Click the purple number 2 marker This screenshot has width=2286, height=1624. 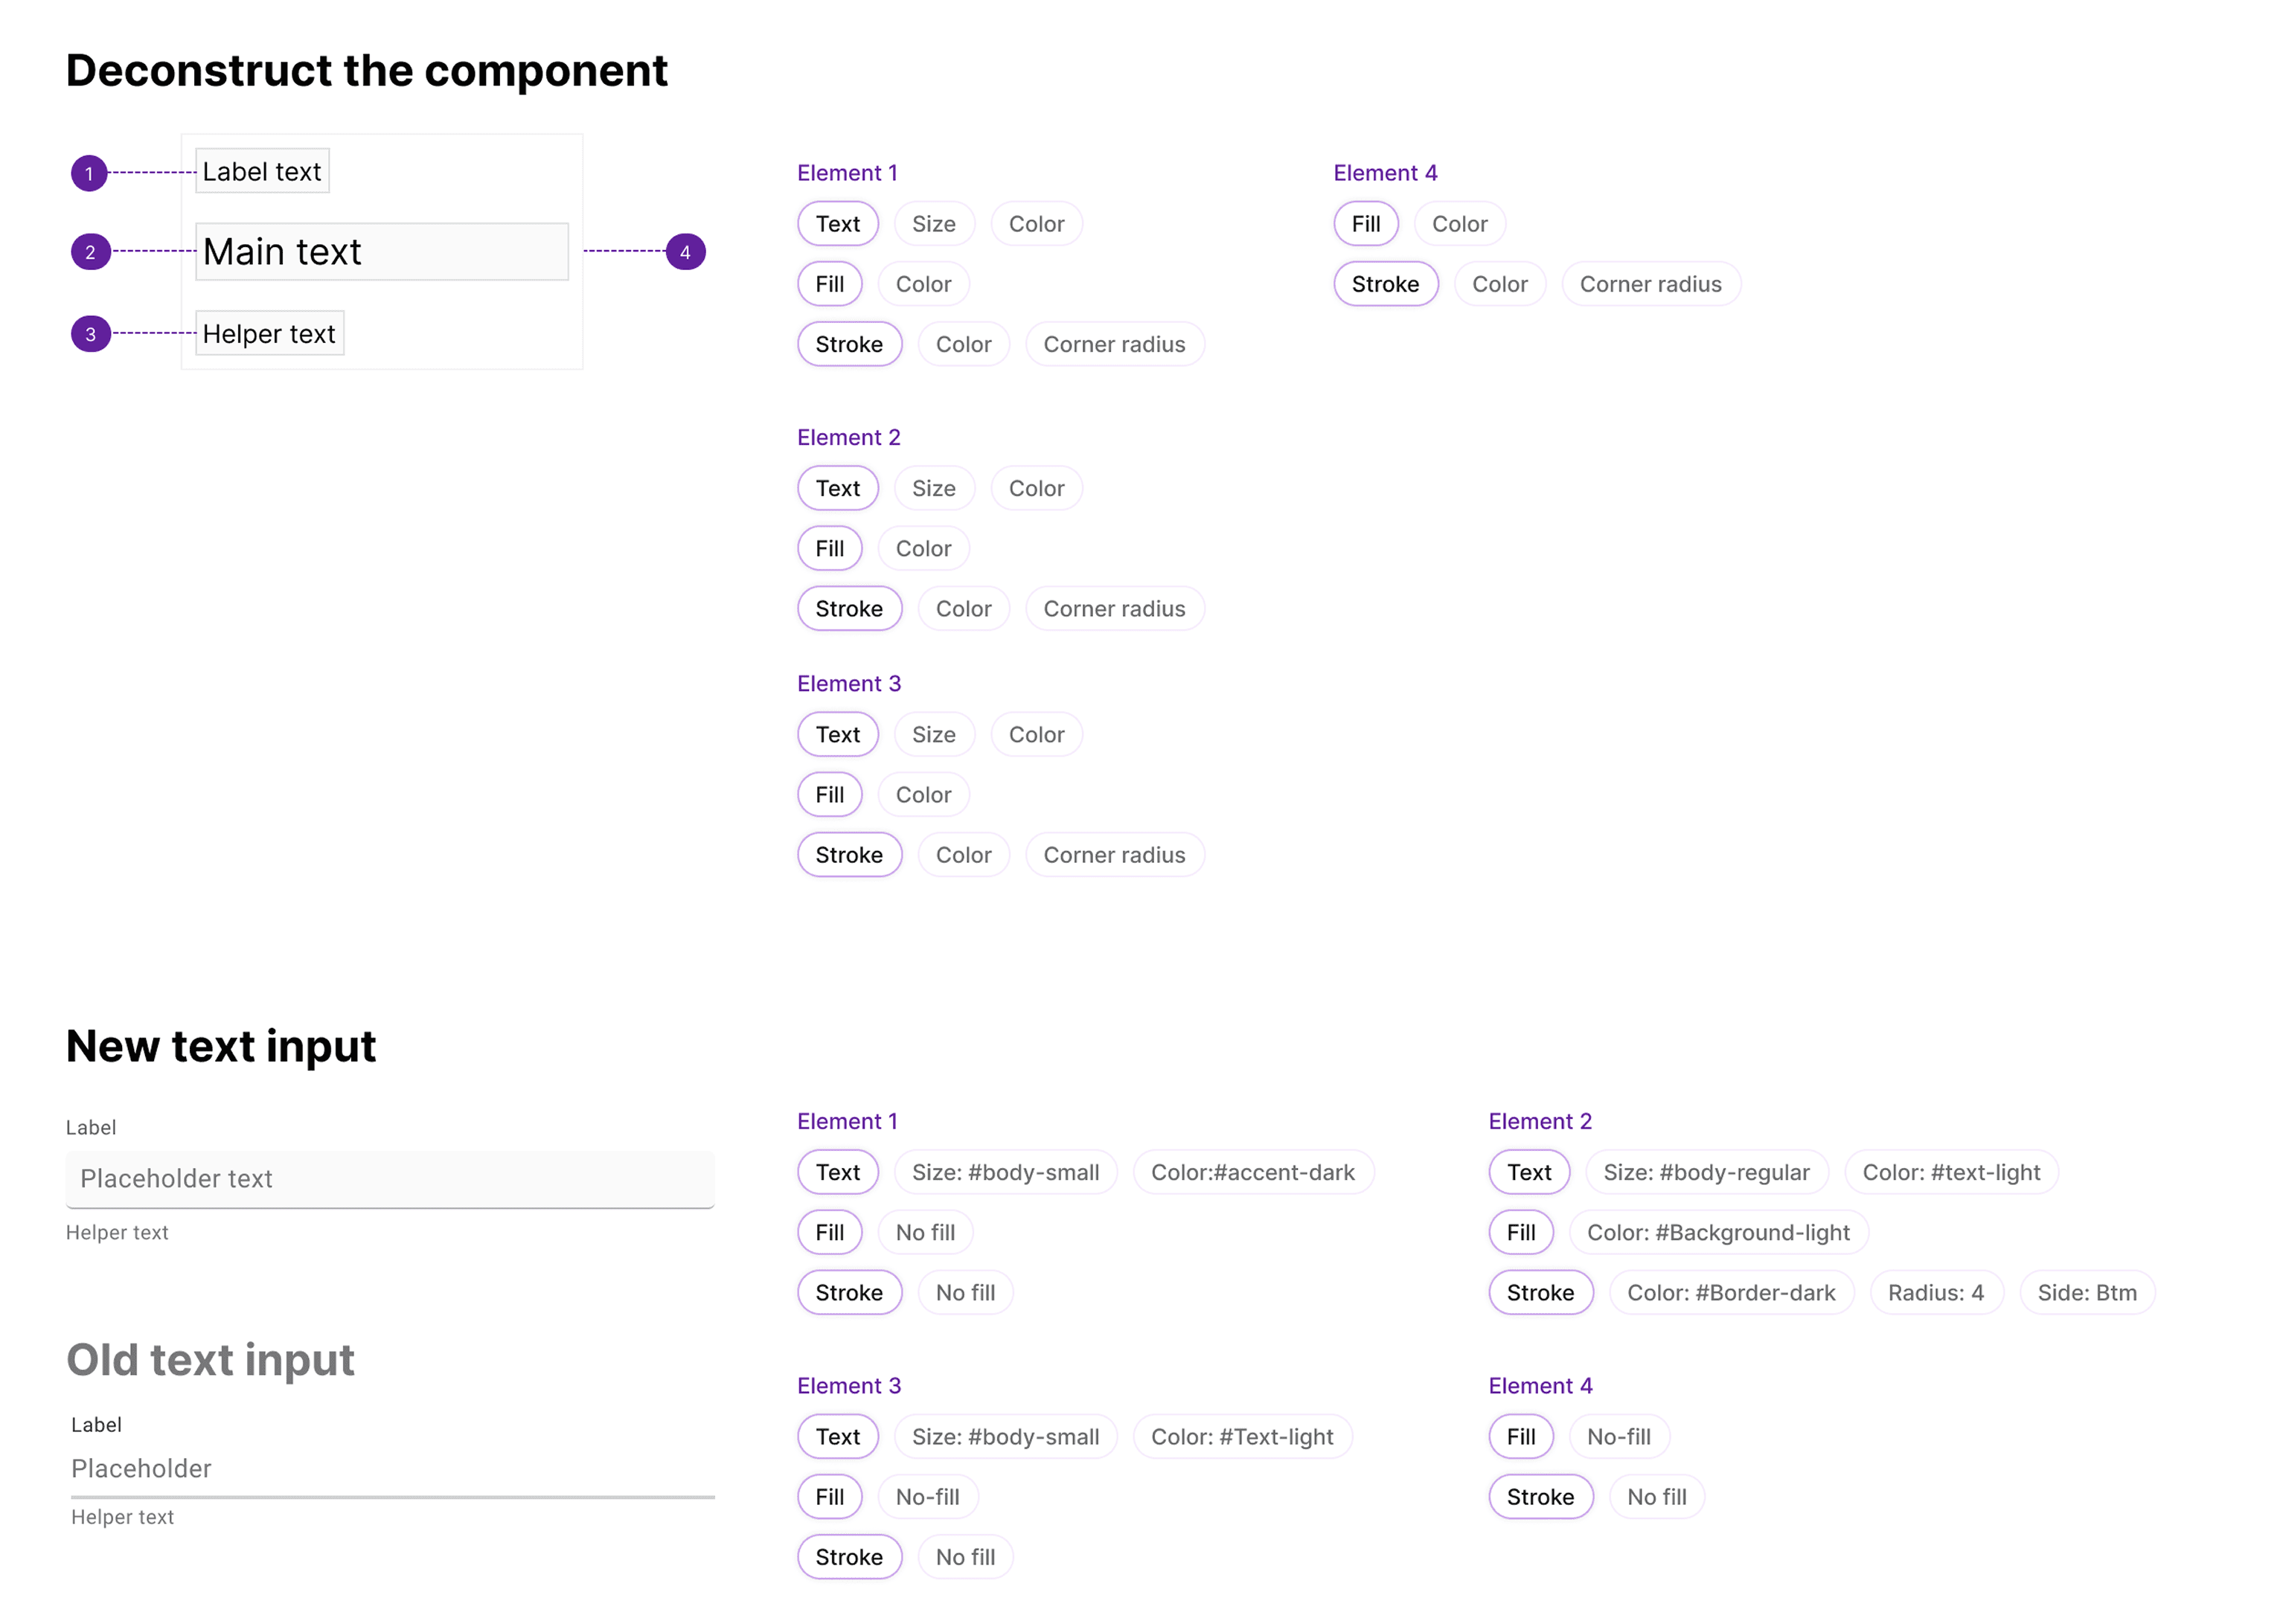click(90, 251)
